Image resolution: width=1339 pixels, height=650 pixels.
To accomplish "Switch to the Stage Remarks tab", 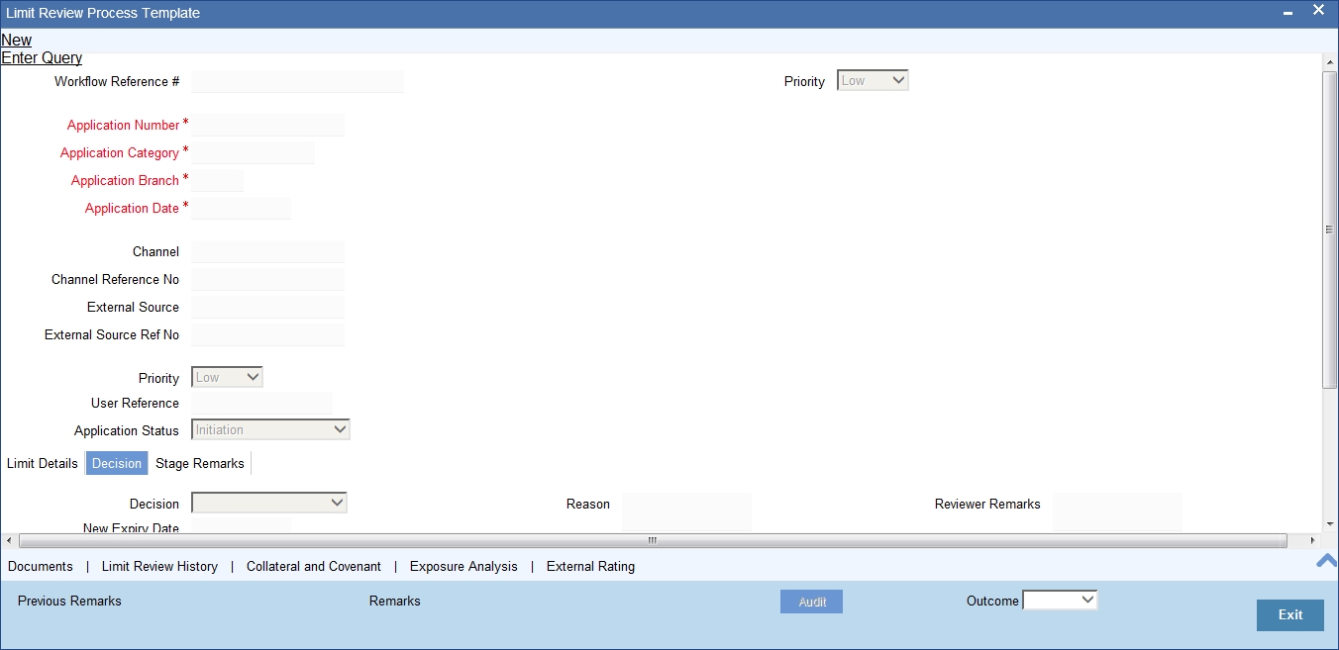I will coord(200,463).
